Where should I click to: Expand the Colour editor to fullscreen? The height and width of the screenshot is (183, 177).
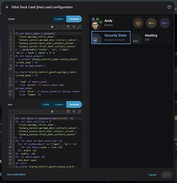tap(79, 27)
